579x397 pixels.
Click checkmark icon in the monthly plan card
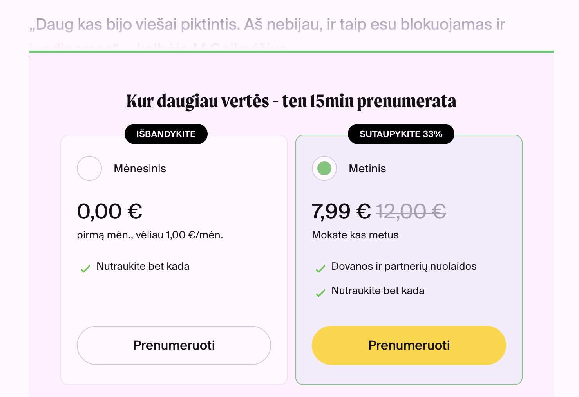(x=85, y=269)
